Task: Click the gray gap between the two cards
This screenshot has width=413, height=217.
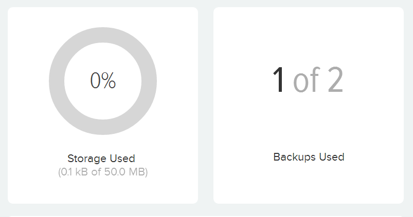Action: pos(206,105)
